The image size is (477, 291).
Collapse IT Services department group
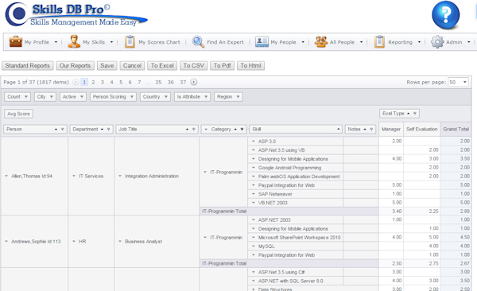(74, 176)
